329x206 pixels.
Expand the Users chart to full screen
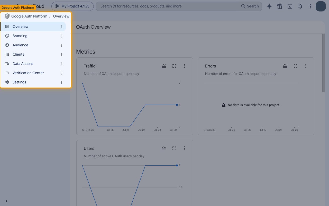click(x=174, y=149)
